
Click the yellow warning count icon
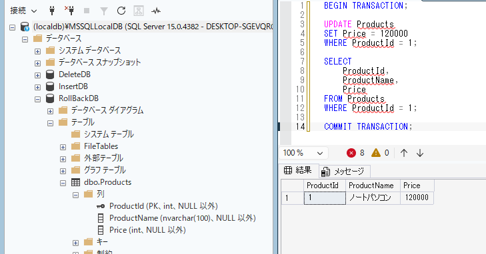(375, 153)
